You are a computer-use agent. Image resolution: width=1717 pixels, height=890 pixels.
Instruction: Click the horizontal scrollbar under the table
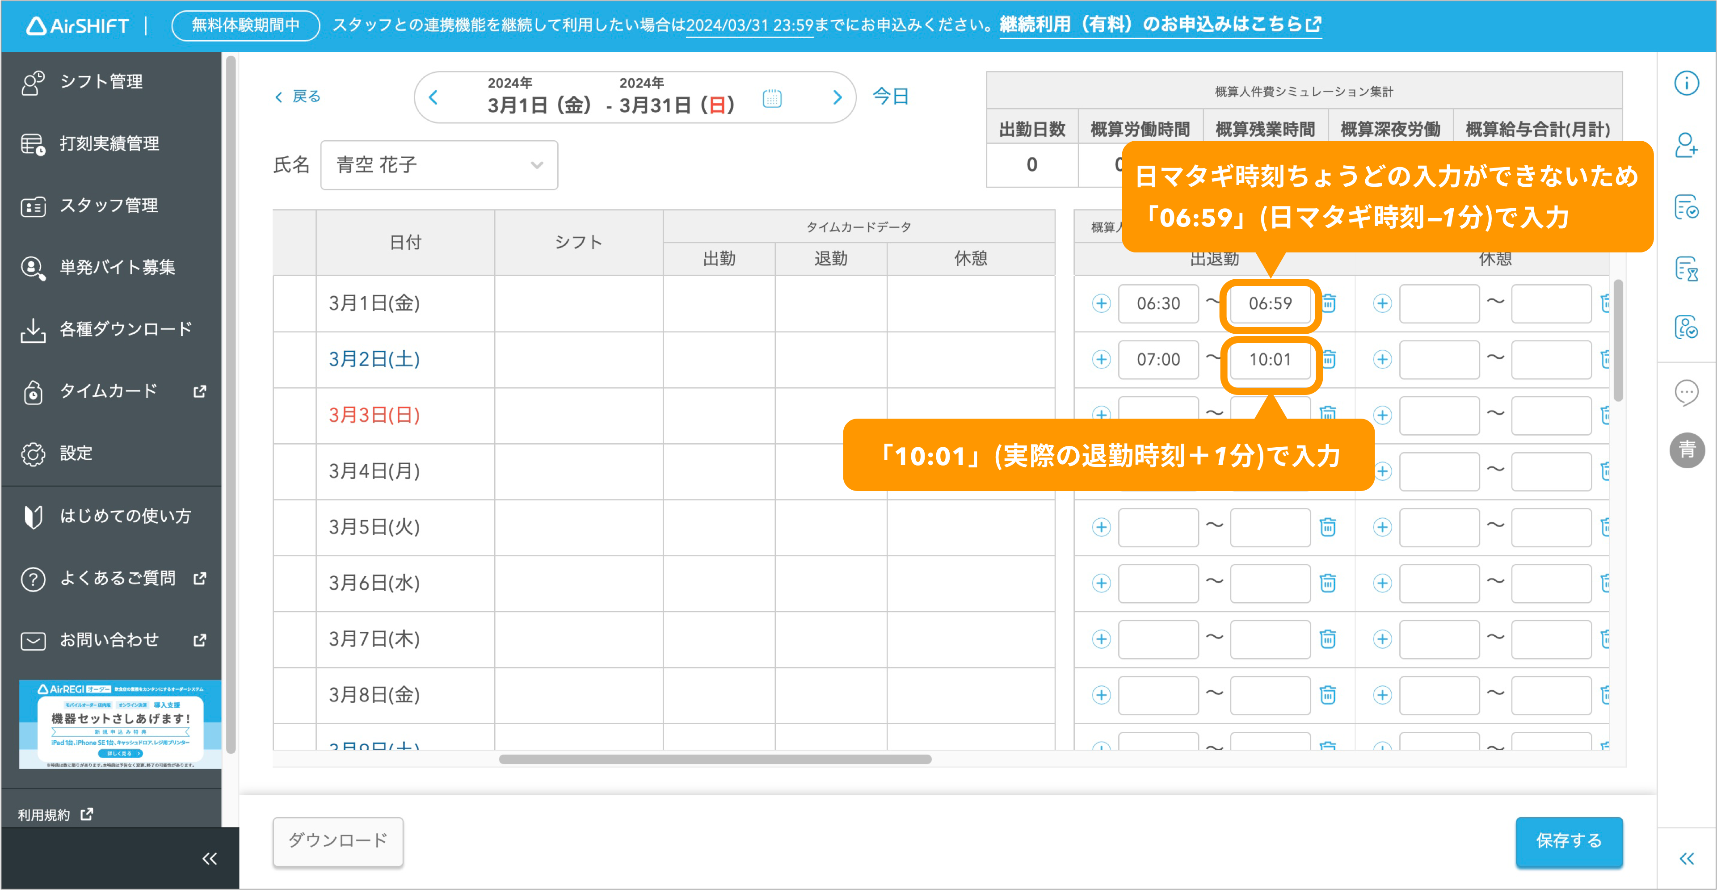[715, 760]
